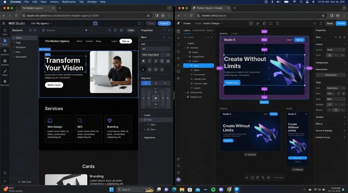The image size is (348, 193).
Task: Open the Wix Properties panel help question mark
Action: [x=164, y=30]
